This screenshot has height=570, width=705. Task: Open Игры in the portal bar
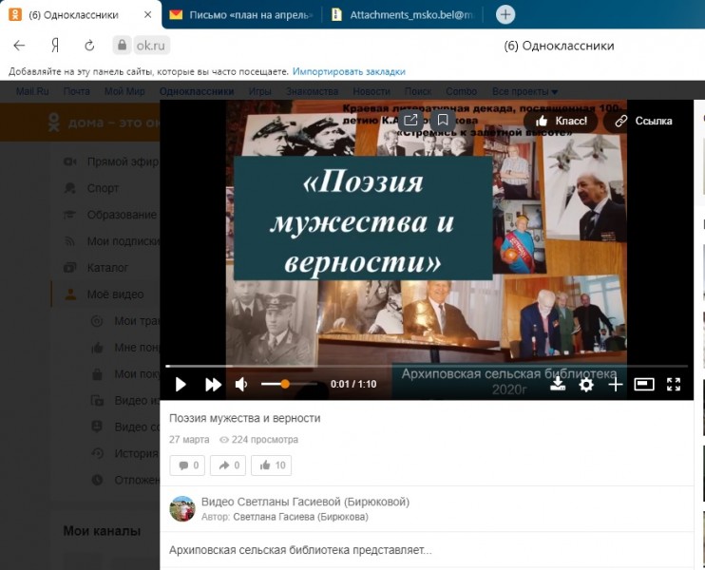pos(260,91)
